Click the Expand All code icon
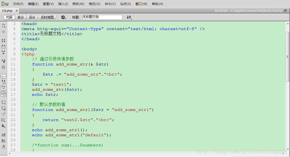 pyautogui.click(x=3, y=52)
